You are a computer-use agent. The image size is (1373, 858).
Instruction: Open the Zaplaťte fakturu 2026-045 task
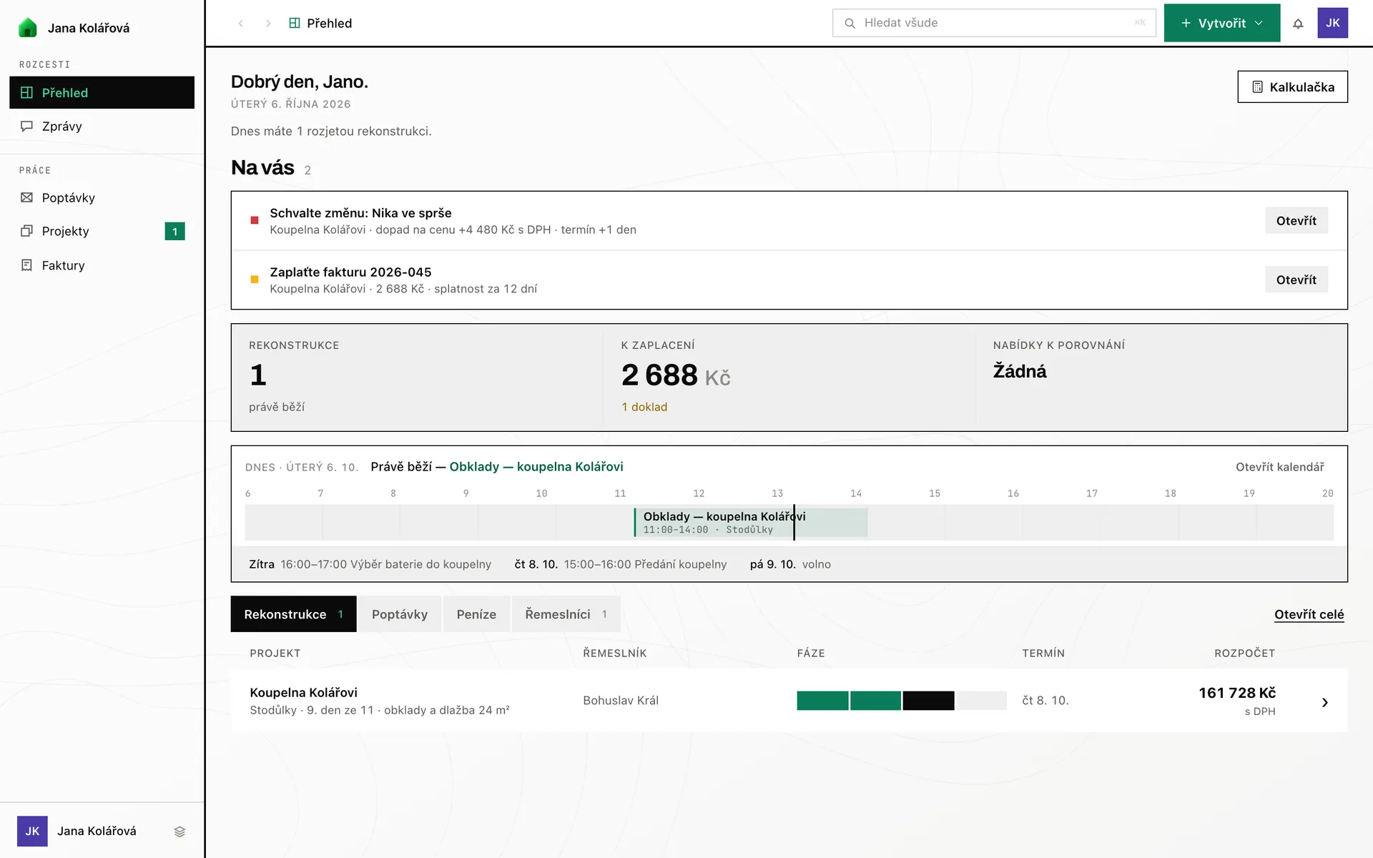pos(1296,280)
